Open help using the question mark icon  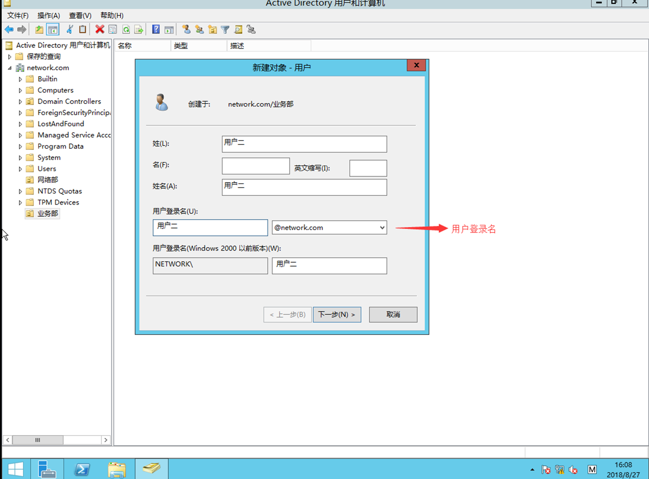coord(156,29)
